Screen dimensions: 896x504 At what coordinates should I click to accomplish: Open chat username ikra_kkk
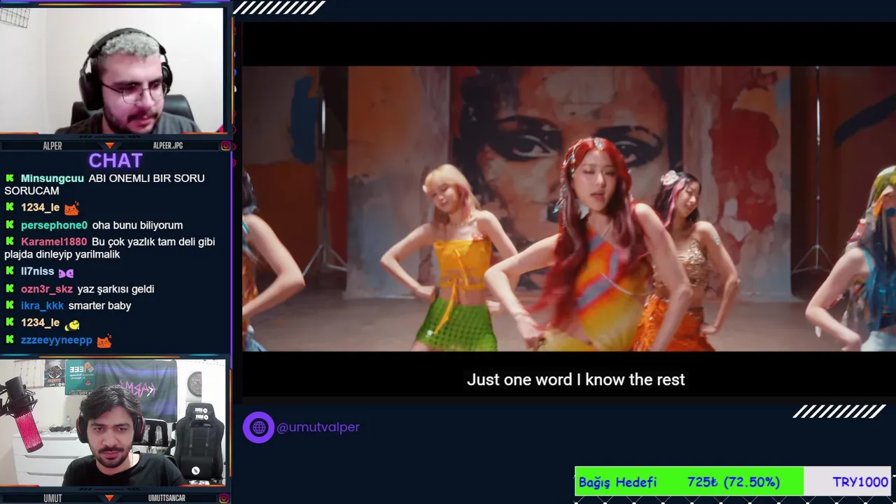pyautogui.click(x=42, y=305)
